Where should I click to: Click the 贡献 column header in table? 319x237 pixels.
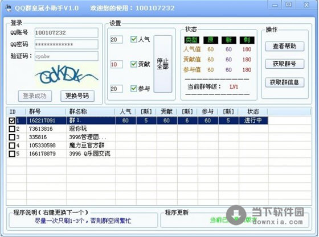click(x=166, y=111)
